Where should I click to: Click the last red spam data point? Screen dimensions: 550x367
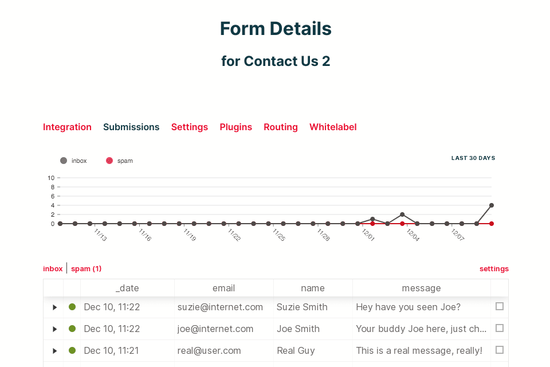click(x=492, y=224)
